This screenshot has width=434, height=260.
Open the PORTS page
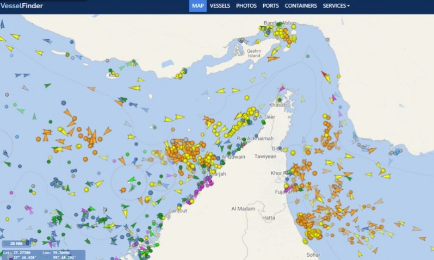click(x=271, y=6)
